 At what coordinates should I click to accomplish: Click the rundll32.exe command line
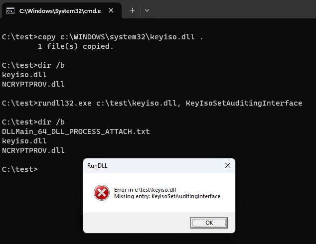(152, 103)
